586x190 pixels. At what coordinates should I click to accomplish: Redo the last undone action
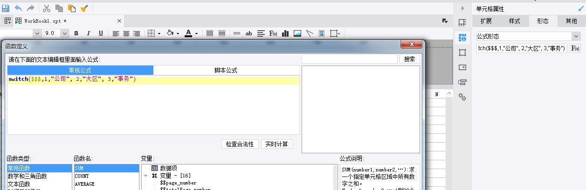(31, 8)
